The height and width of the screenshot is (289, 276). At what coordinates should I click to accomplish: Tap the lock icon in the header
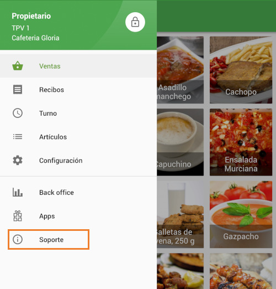click(135, 22)
